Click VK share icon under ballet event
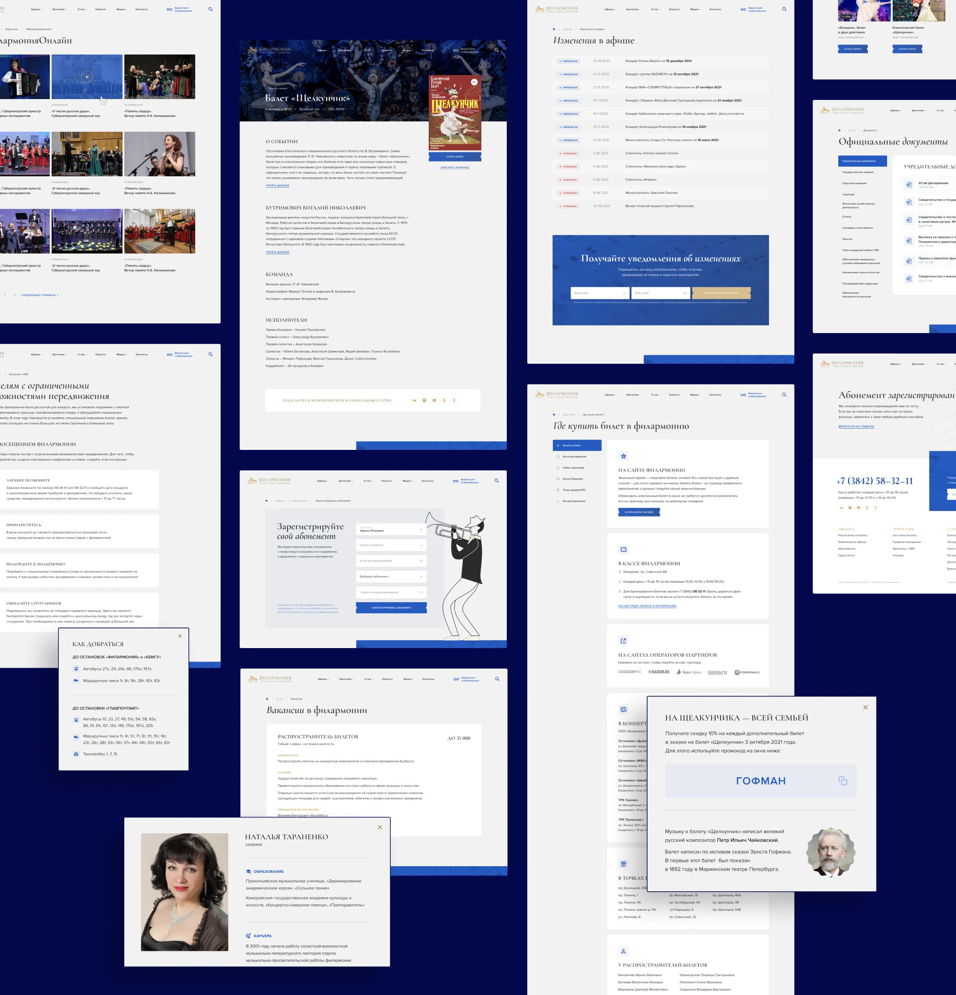This screenshot has height=995, width=956. point(414,401)
